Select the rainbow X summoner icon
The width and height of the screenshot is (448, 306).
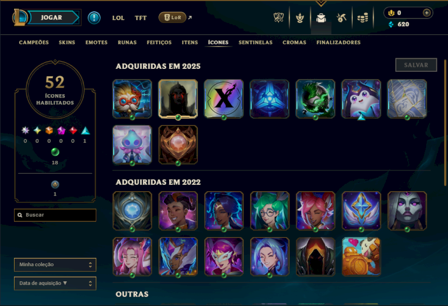click(x=223, y=99)
